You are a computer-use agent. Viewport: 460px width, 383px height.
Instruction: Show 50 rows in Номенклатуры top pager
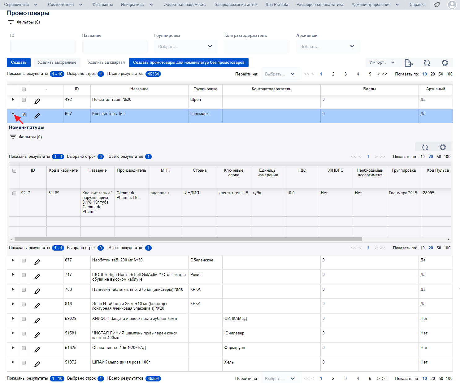coord(439,157)
